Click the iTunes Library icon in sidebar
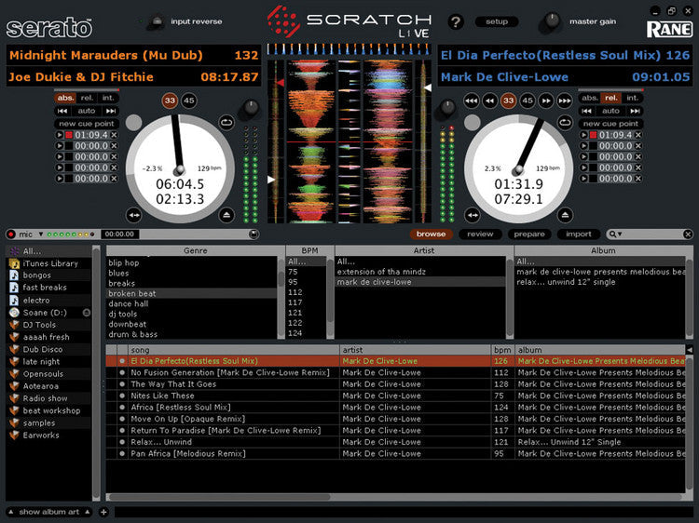The image size is (699, 523). (x=14, y=263)
